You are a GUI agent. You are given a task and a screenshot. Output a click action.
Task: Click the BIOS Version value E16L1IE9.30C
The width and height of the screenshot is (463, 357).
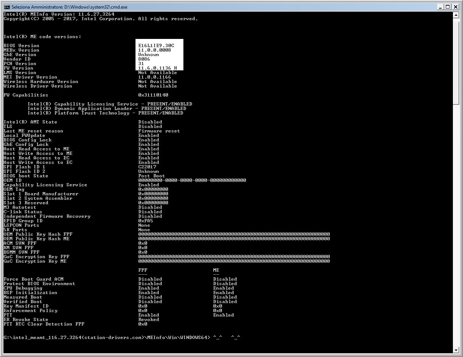(156, 46)
